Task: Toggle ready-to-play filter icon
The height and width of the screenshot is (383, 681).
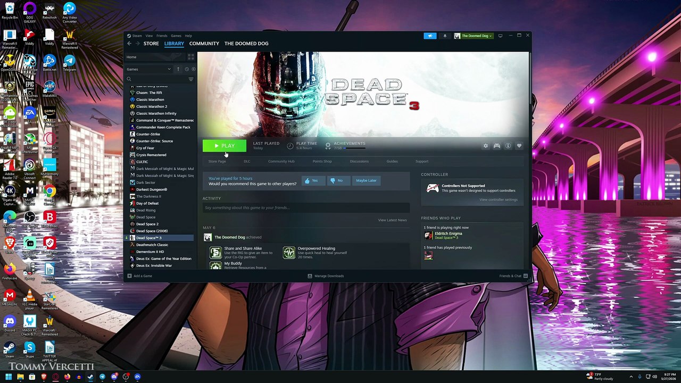Action: tap(193, 69)
